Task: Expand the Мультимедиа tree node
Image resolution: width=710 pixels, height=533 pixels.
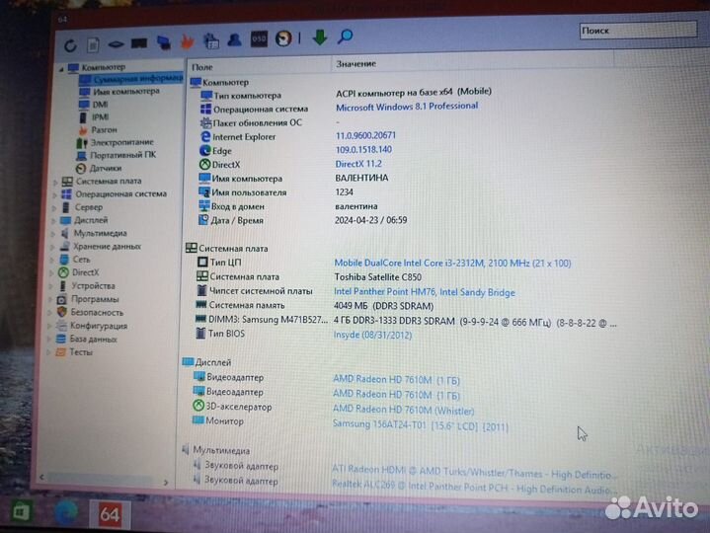Action: 53,235
